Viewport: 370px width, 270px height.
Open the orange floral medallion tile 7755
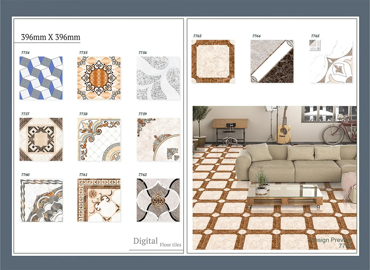pyautogui.click(x=99, y=78)
